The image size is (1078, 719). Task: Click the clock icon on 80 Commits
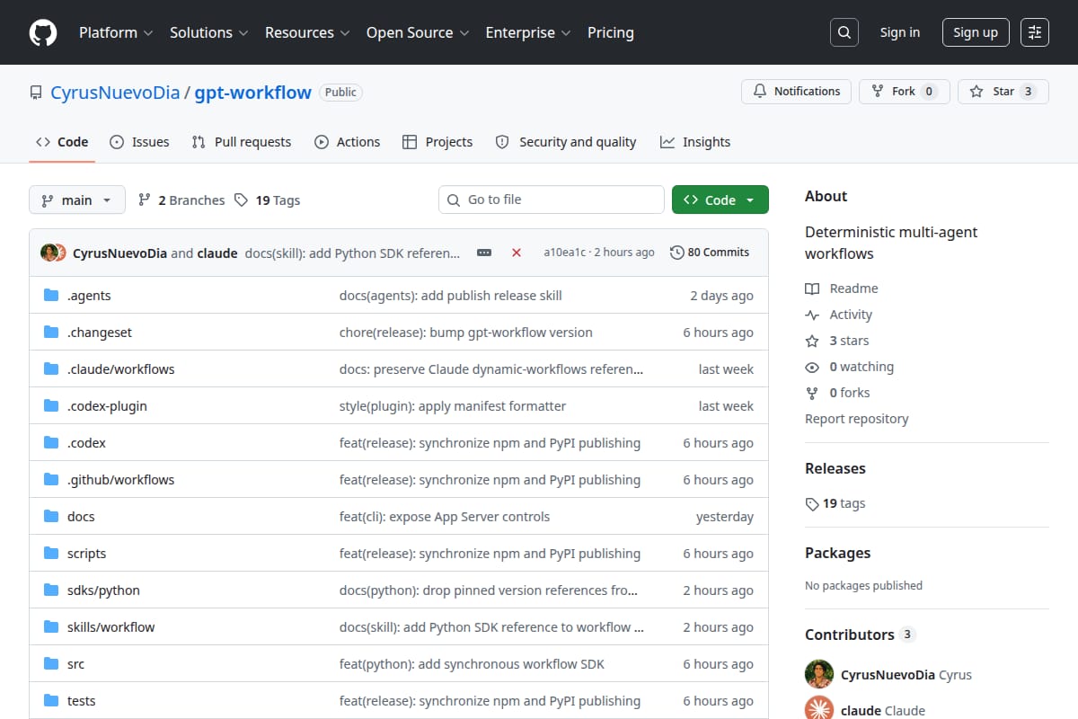coord(677,253)
